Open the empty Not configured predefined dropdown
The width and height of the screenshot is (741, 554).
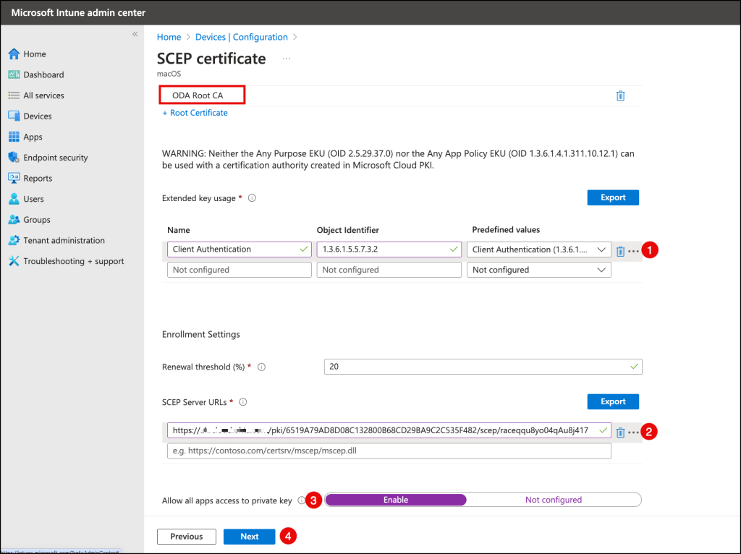pos(540,270)
